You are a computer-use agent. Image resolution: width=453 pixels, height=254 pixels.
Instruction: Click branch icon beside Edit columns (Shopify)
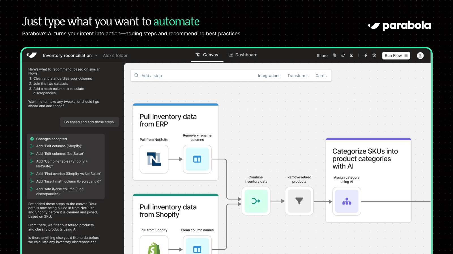pyautogui.click(x=32, y=146)
